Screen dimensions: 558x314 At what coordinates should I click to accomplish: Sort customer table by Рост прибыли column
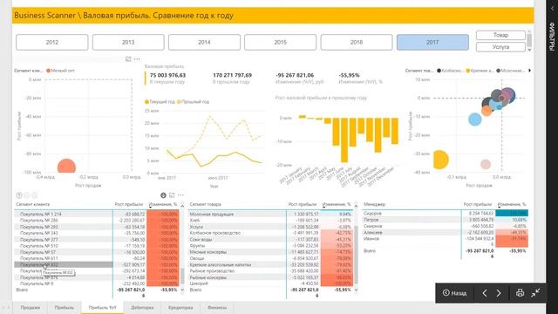click(x=129, y=204)
